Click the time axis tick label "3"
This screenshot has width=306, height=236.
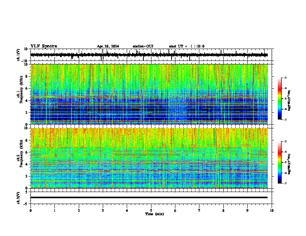pos(103,211)
